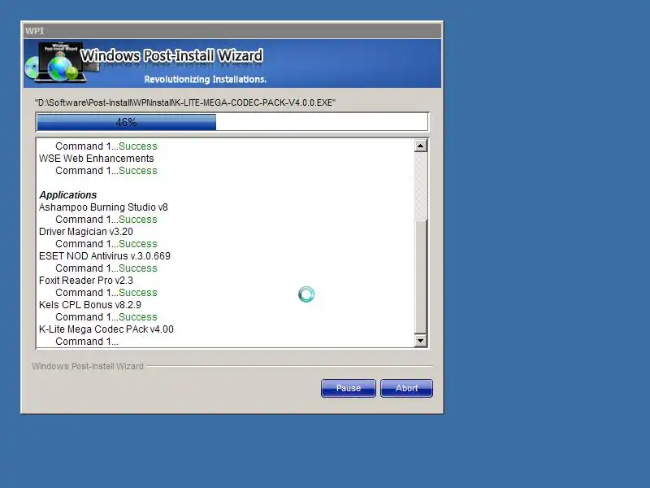This screenshot has height=488, width=650.
Task: Click the log scrollbar up arrow
Action: pos(420,146)
